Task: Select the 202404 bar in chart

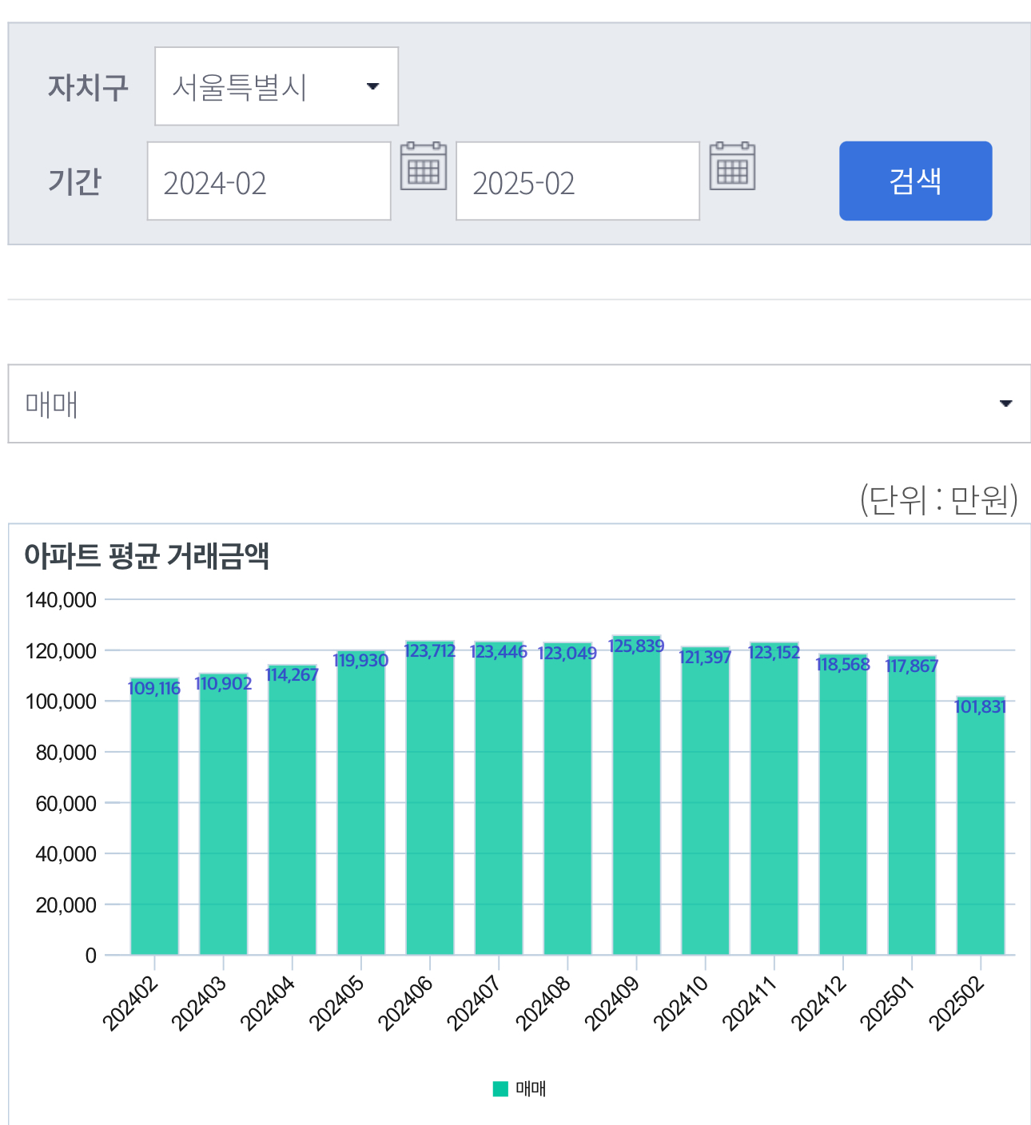Action: pyautogui.click(x=293, y=809)
